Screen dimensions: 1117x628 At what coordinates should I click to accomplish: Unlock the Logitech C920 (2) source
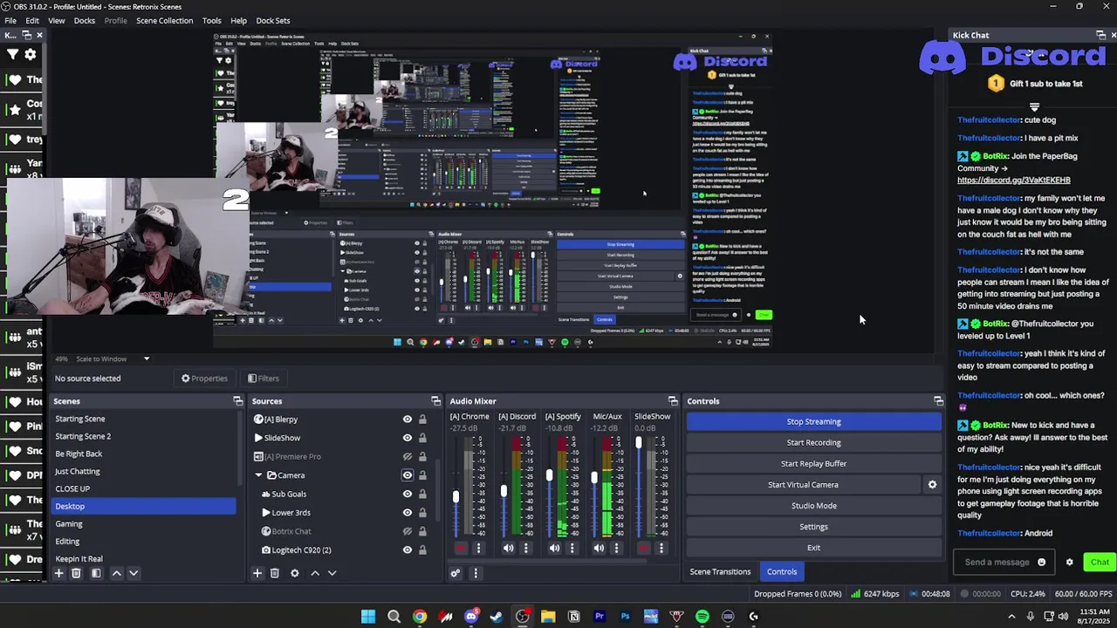[x=422, y=550]
